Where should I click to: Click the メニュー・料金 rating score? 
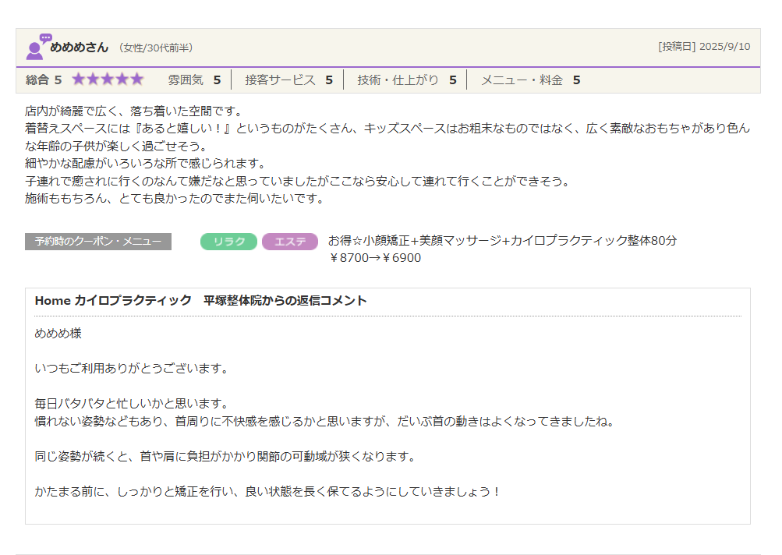click(576, 80)
